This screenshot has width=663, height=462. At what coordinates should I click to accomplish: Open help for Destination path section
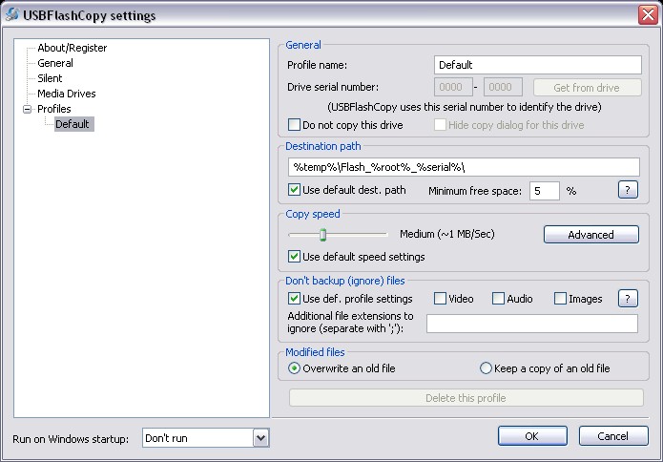click(x=628, y=190)
